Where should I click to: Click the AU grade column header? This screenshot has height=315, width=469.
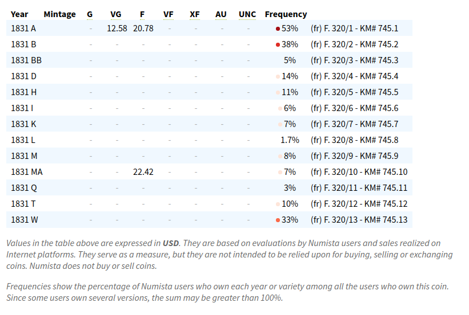click(221, 14)
